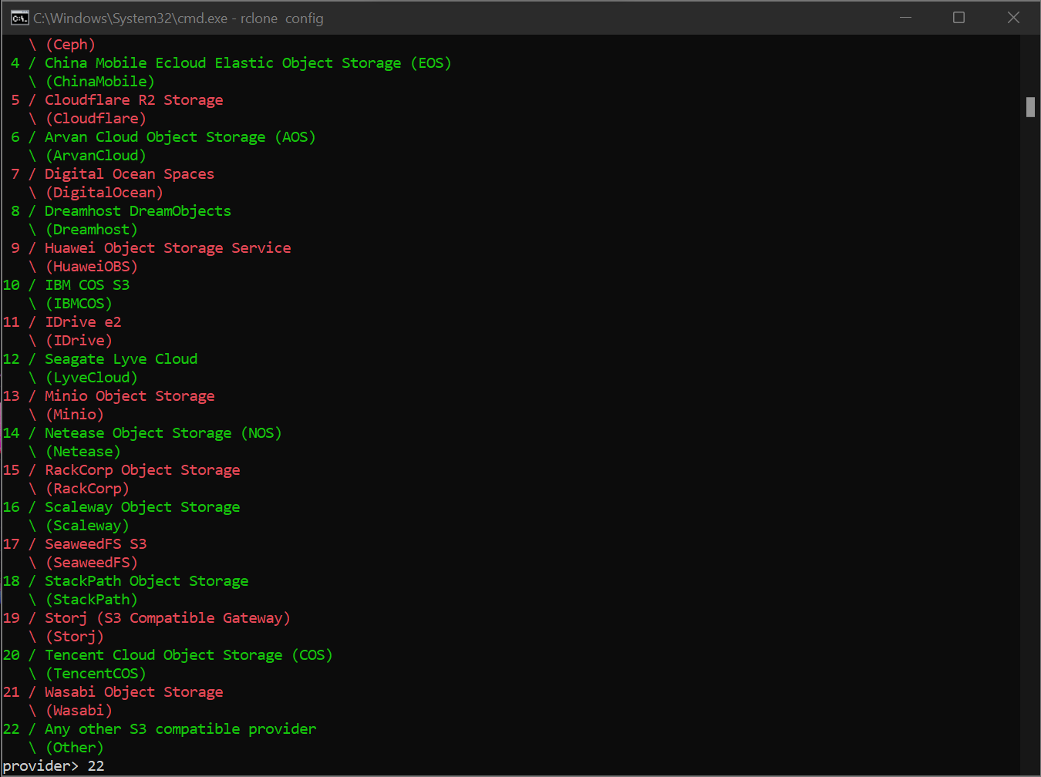Click the title text 'cmd.exe - rclone config'
Viewport: 1041px width, 777px height.
tap(251, 18)
